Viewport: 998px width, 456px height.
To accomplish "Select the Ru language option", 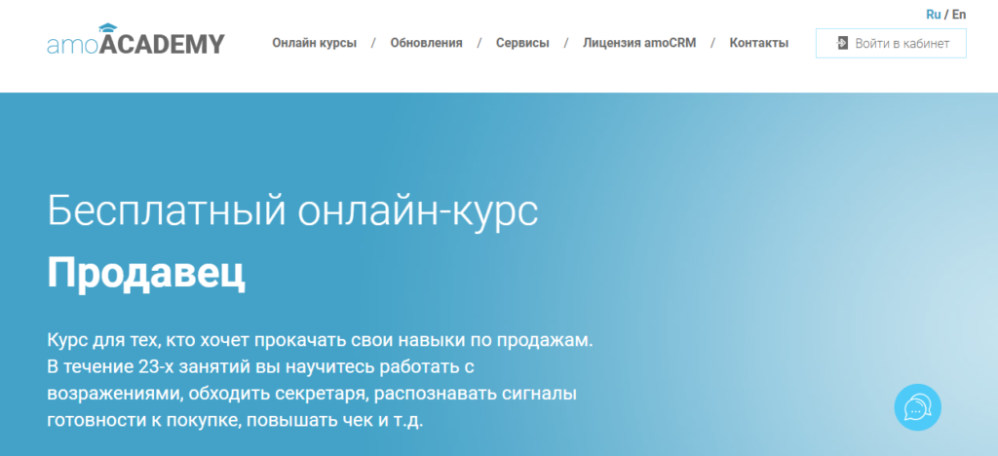I will [933, 15].
